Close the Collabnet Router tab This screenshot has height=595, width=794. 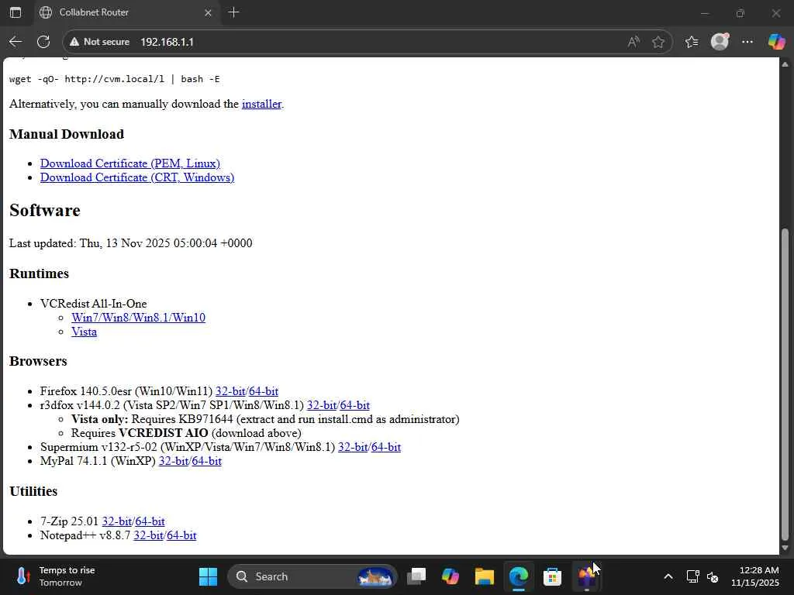click(x=208, y=13)
